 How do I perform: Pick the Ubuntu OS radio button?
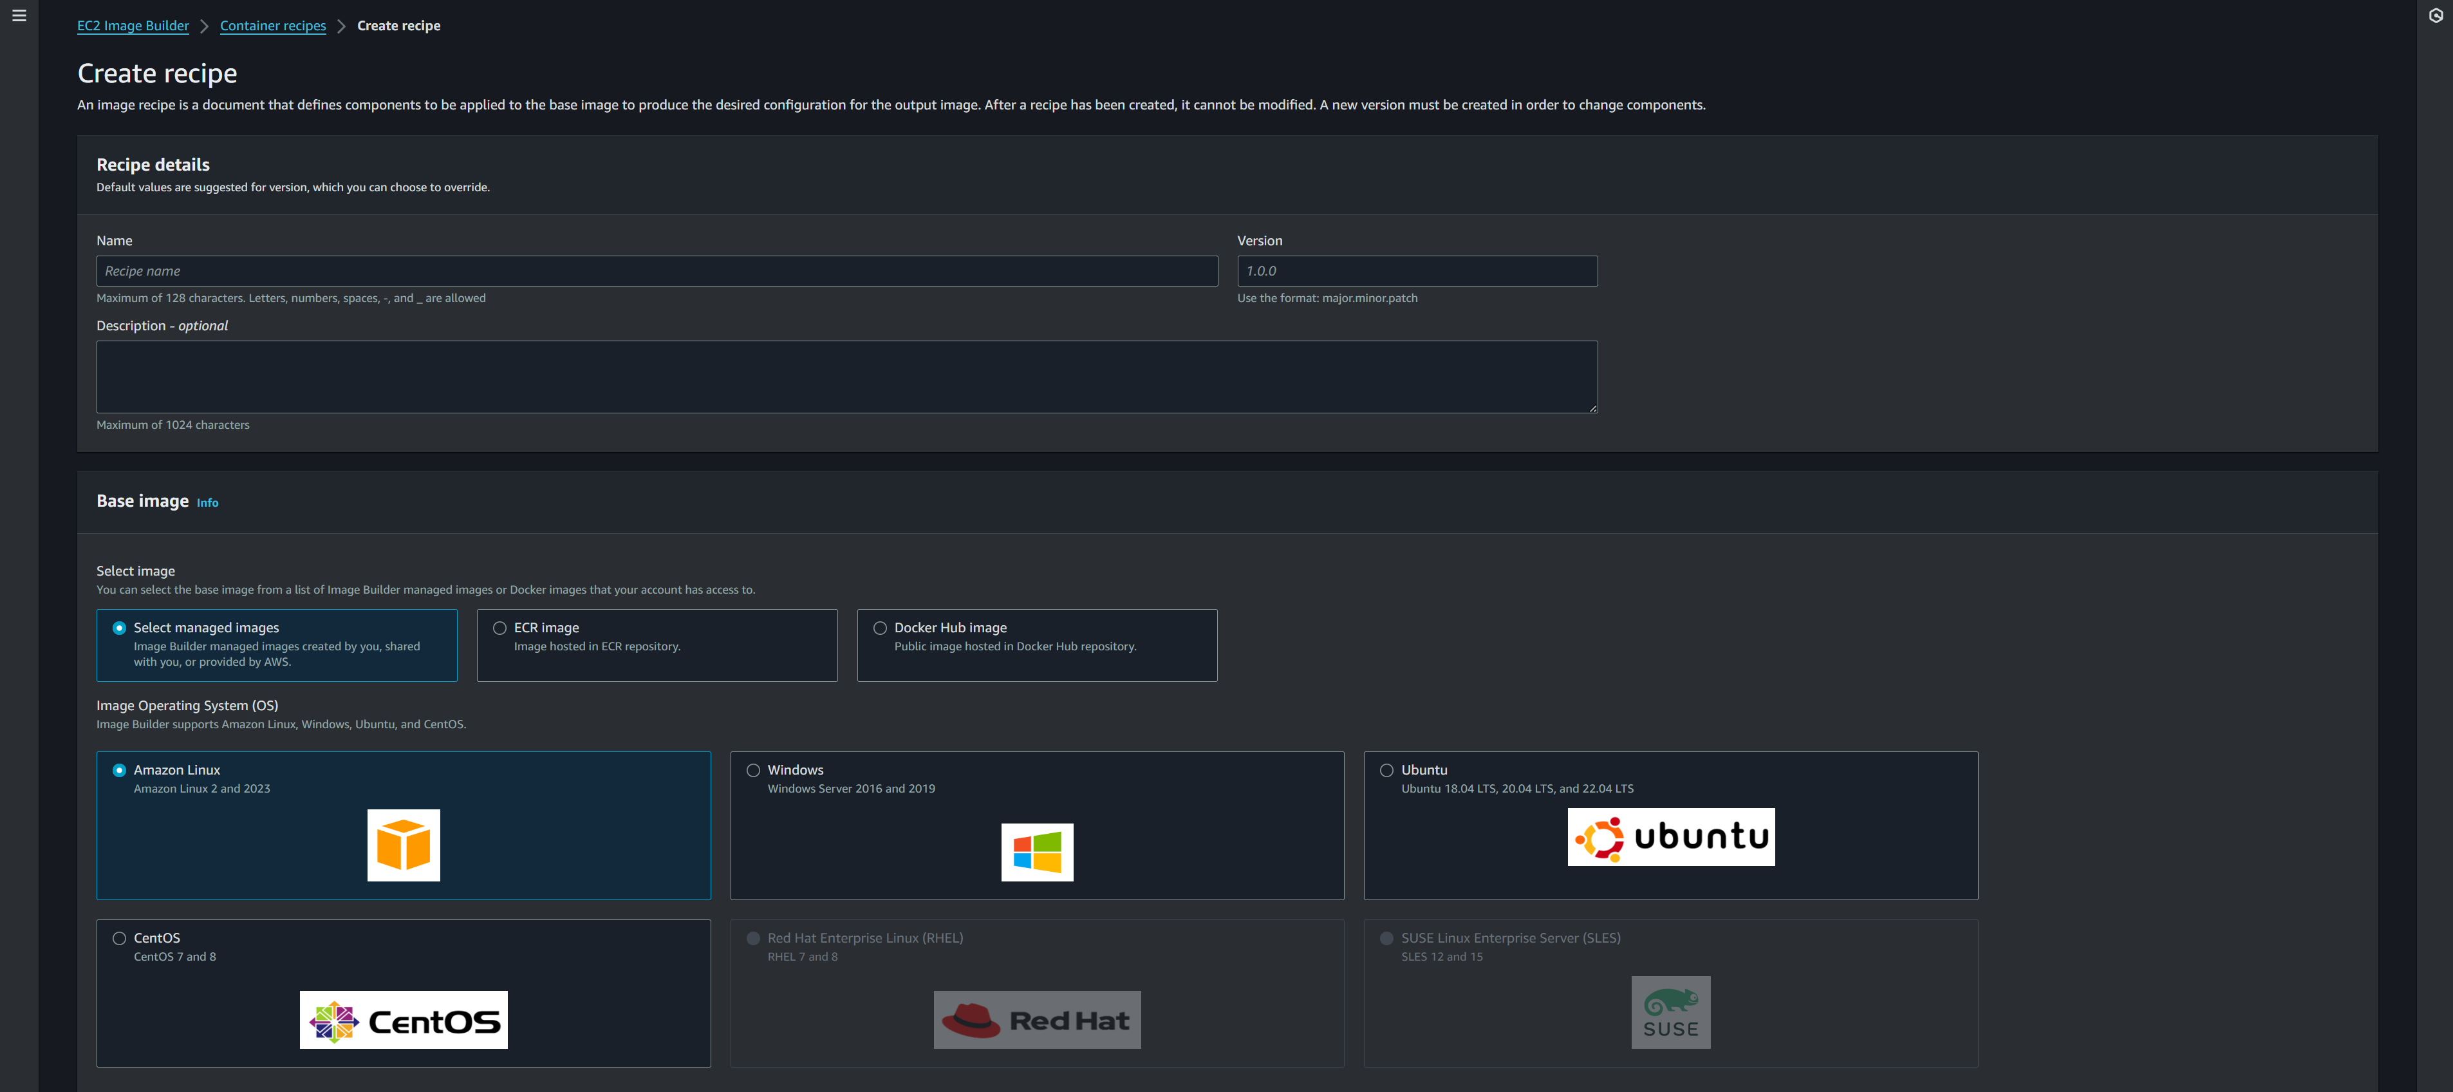1386,770
